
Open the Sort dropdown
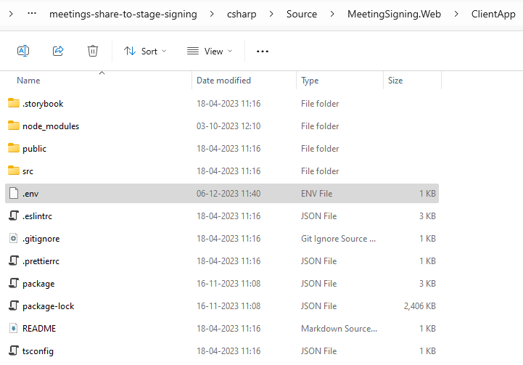145,51
